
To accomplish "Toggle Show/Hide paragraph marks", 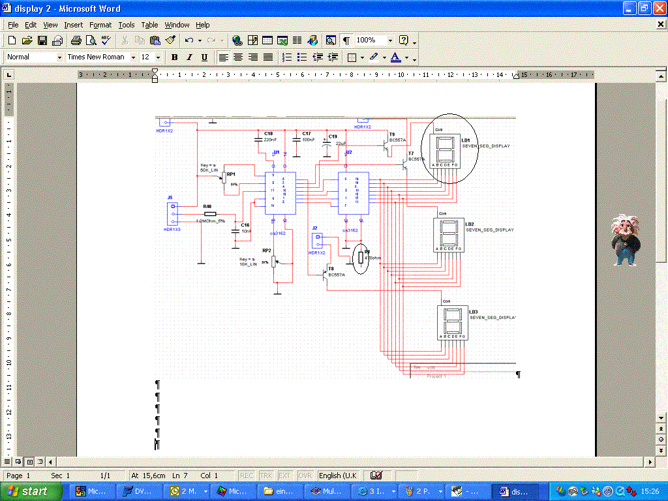I will click(x=346, y=40).
